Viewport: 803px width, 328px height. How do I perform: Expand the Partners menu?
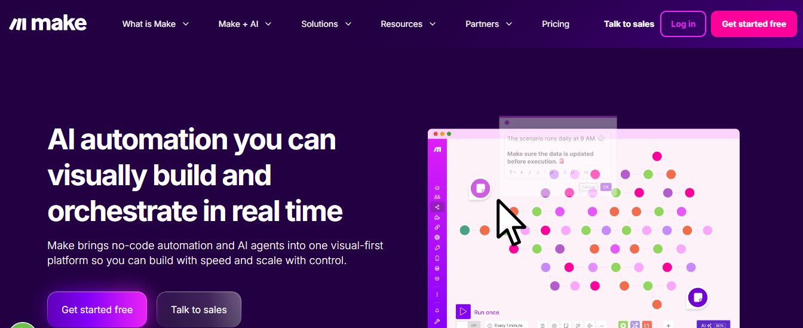[x=489, y=24]
